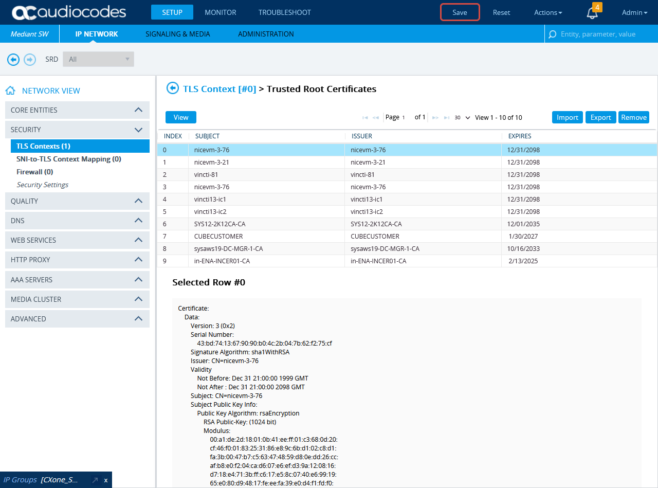Click the Reset button
Viewport: 658px width, 488px height.
click(x=502, y=12)
